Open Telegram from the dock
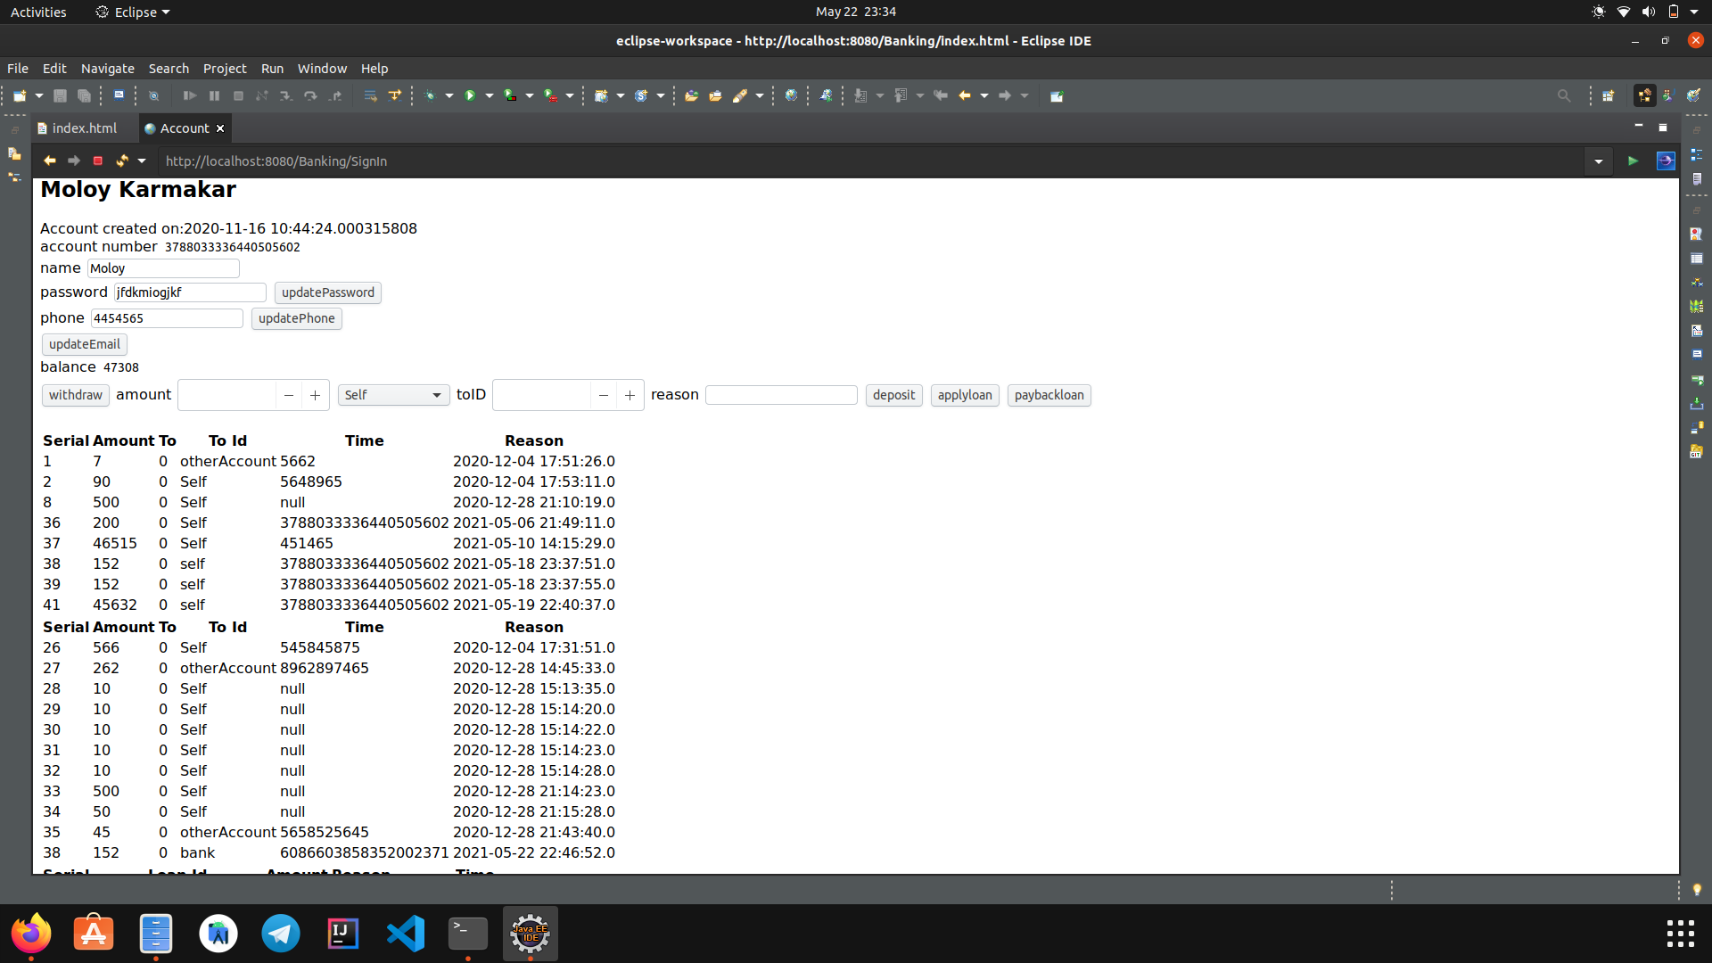This screenshot has height=963, width=1712. point(280,934)
